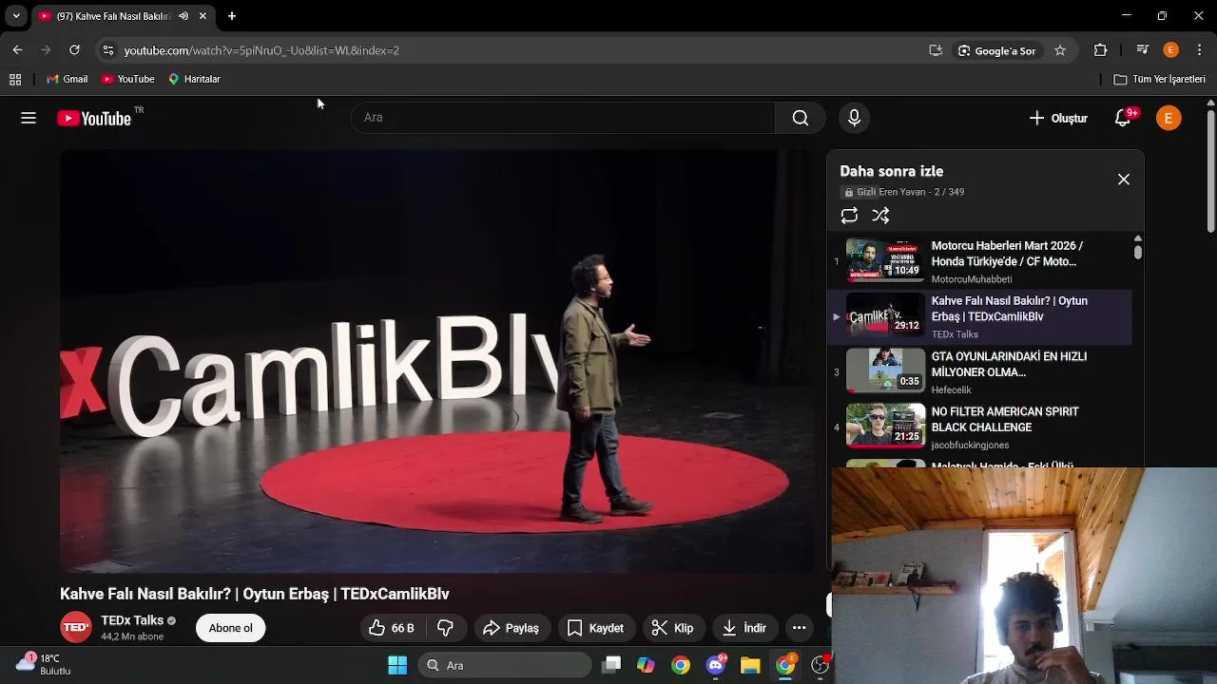Open weather widget showing 18°C

coord(44,664)
